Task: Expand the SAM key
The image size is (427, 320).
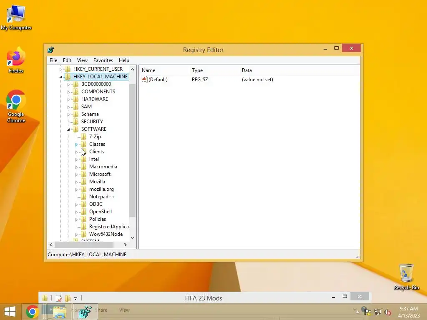Action: [x=68, y=107]
